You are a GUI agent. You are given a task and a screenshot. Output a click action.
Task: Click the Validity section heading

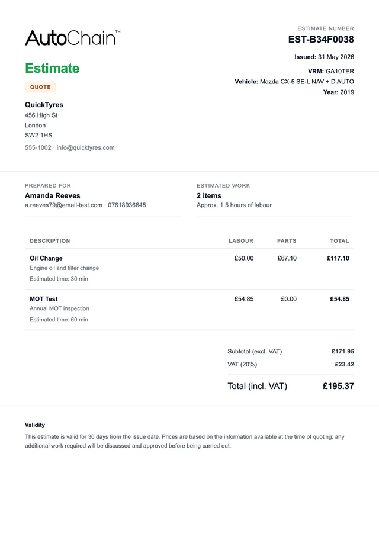coord(34,425)
